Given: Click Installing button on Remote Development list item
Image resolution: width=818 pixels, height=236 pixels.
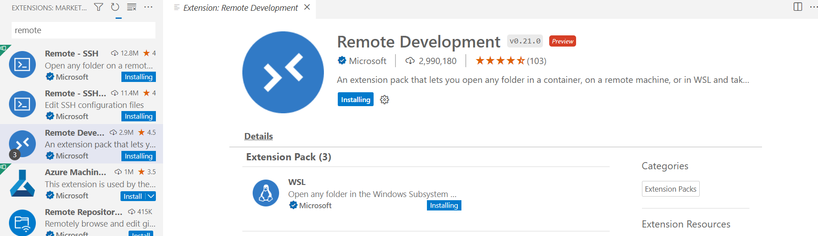Looking at the screenshot, I should (x=138, y=156).
